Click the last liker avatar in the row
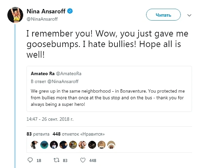 pos(111,145)
